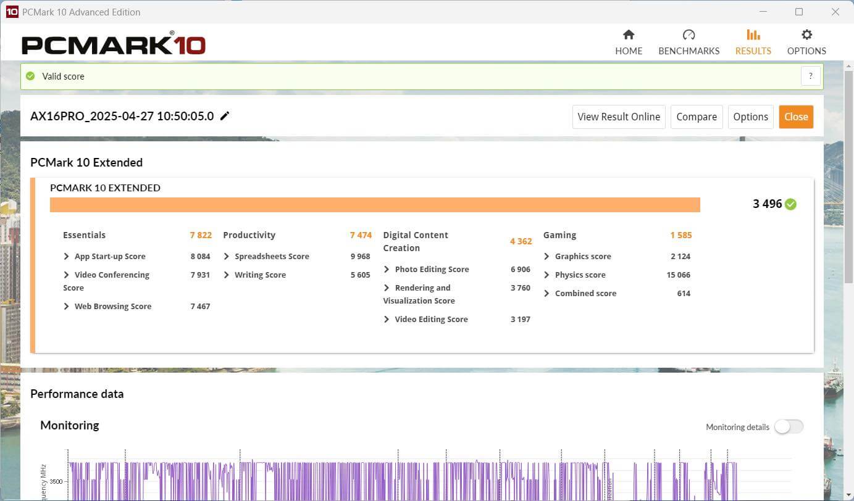Expand Video Editing Score details
Image resolution: width=854 pixels, height=501 pixels.
tap(387, 320)
